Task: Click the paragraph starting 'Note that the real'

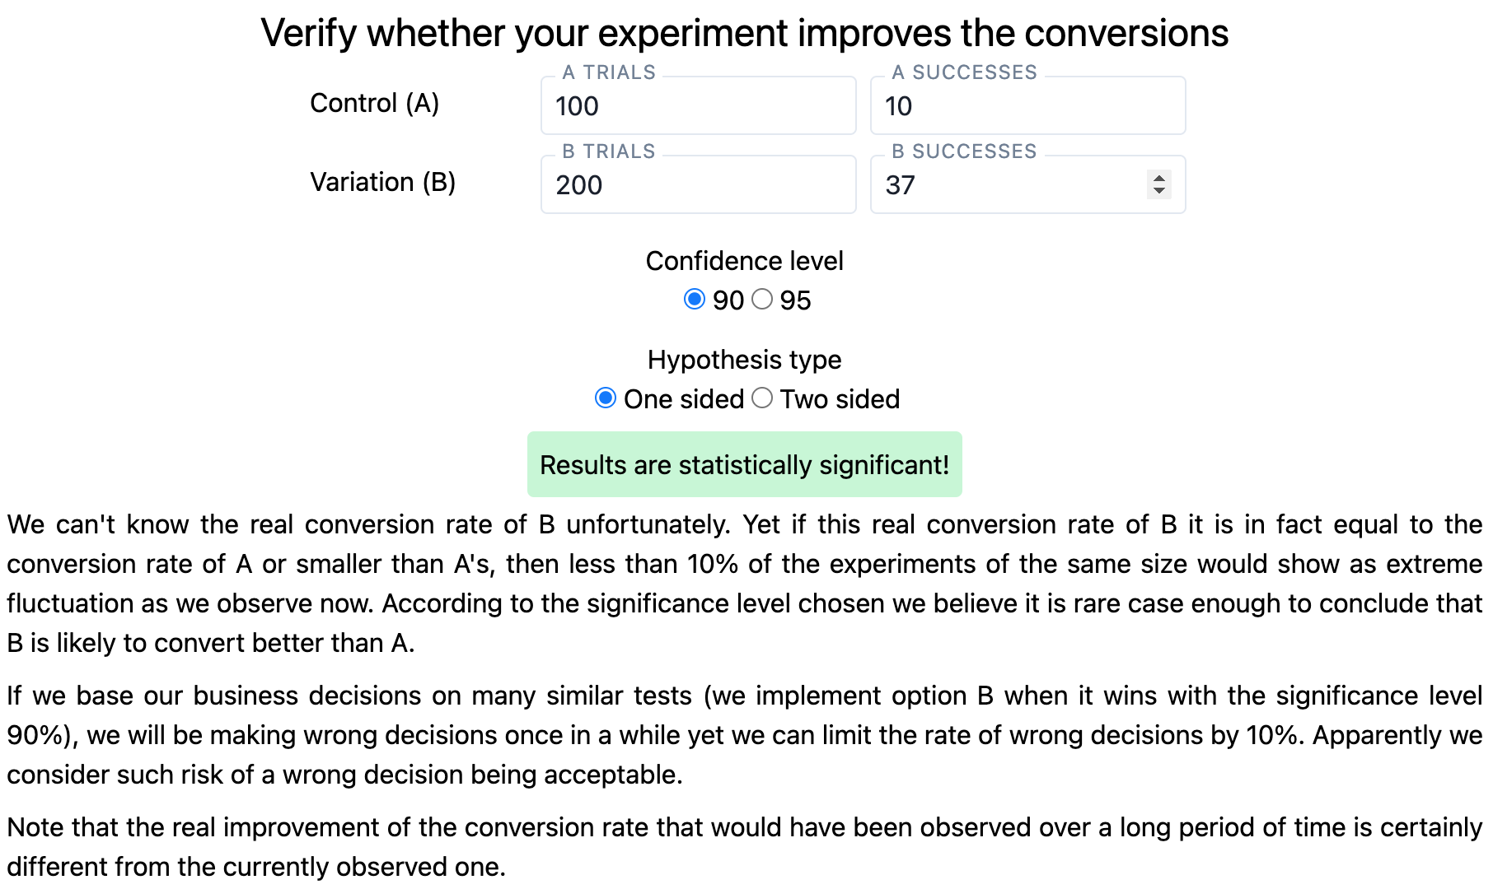Action: pos(744,847)
